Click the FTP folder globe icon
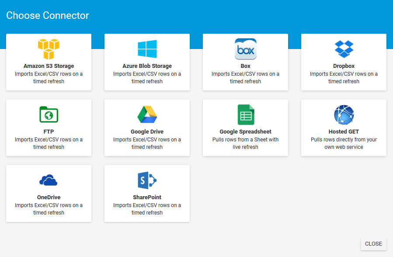 49,115
